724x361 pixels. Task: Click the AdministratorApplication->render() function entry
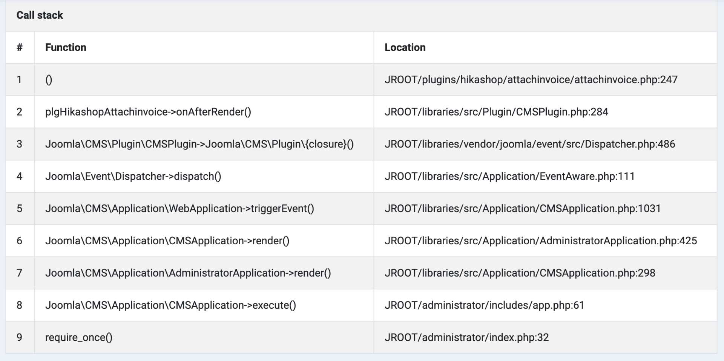188,273
